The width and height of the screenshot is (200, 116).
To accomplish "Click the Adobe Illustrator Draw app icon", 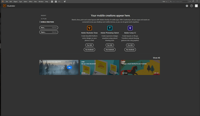I will (x=89, y=28).
